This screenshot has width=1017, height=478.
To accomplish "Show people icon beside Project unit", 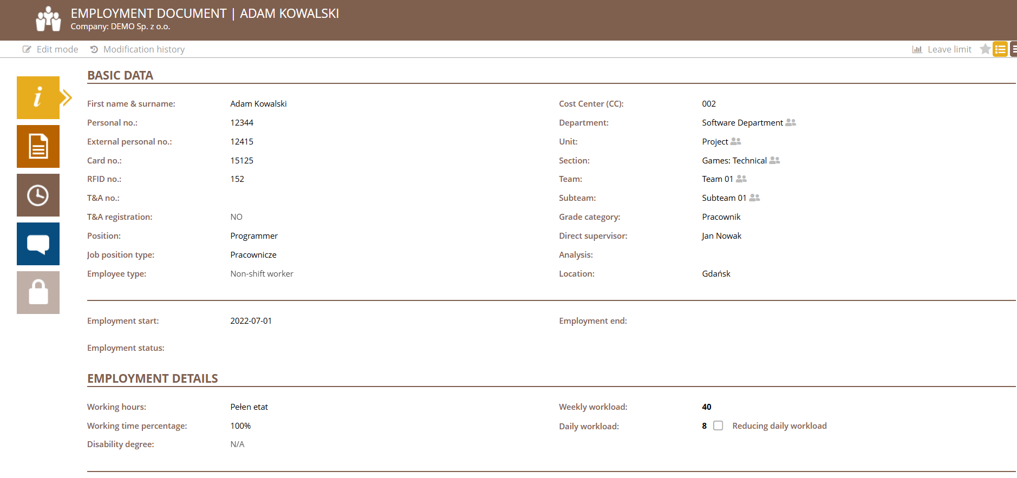I will click(x=735, y=141).
